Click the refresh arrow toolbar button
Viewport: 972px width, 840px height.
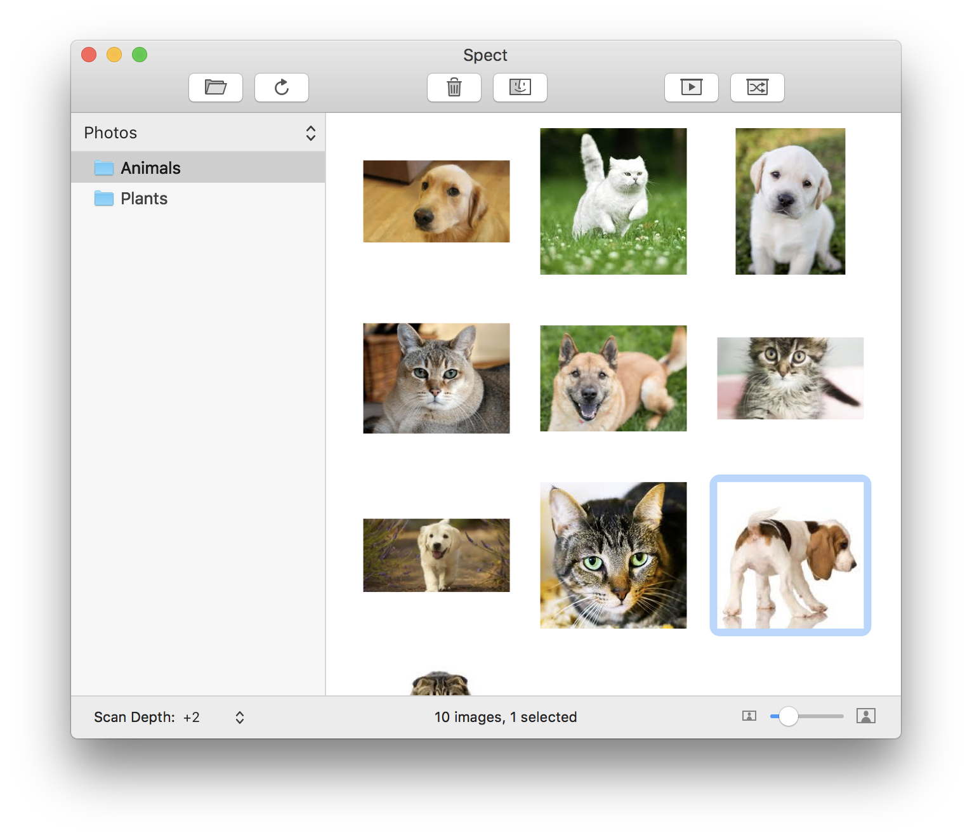click(282, 88)
